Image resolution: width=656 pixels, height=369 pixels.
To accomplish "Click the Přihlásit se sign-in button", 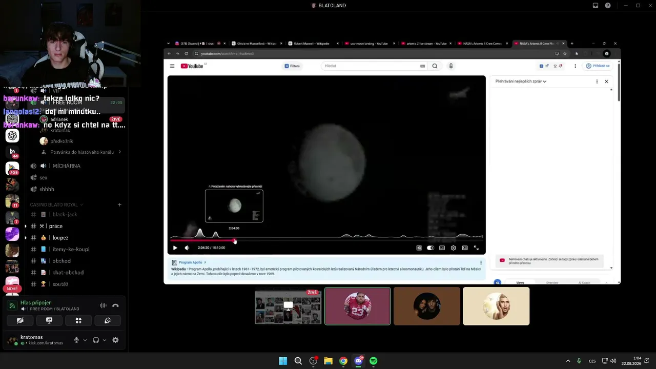I will click(598, 66).
